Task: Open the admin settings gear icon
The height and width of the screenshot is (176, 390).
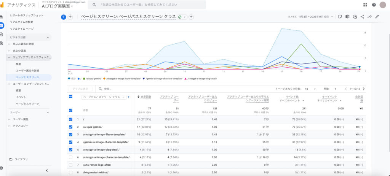Action: tap(2, 168)
